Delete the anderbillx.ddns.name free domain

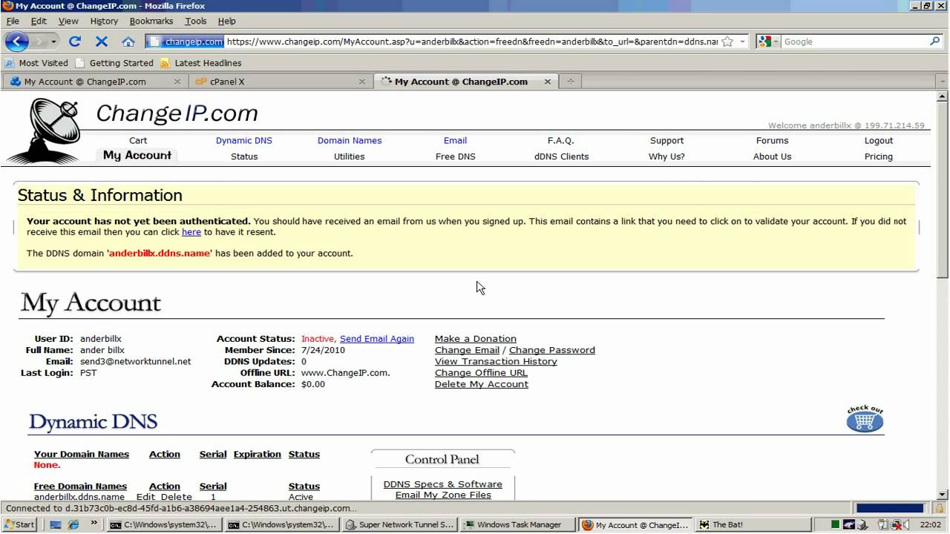click(x=177, y=497)
